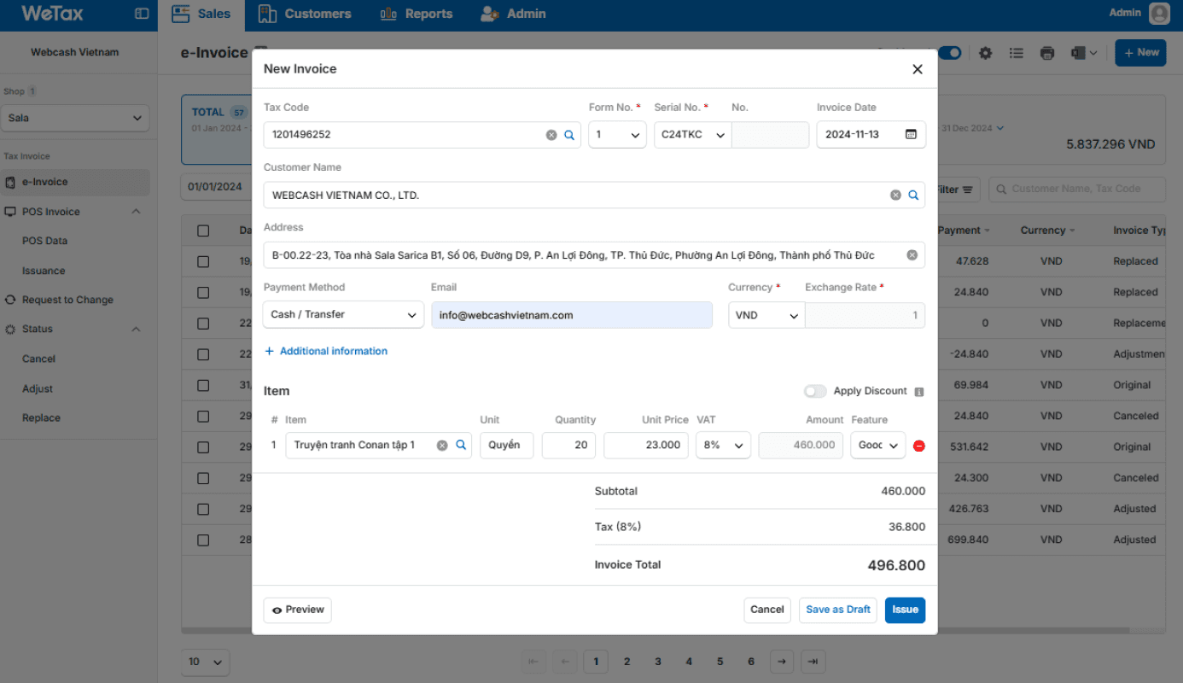Search by Tax Code magnifier icon

569,135
